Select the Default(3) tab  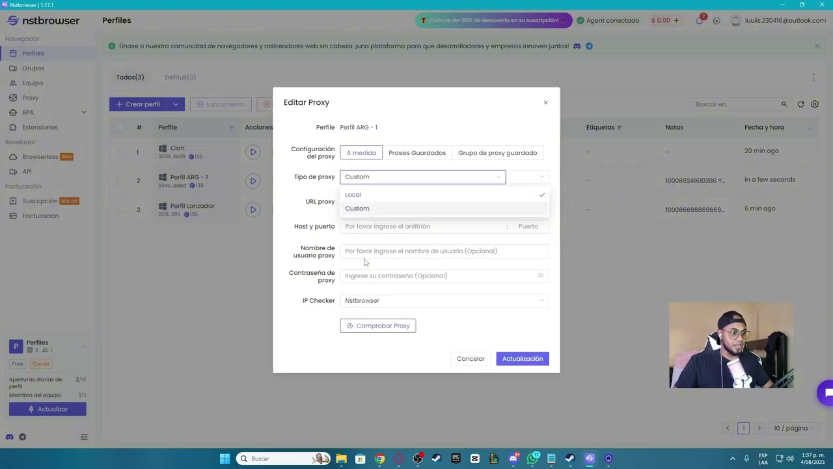tap(180, 78)
